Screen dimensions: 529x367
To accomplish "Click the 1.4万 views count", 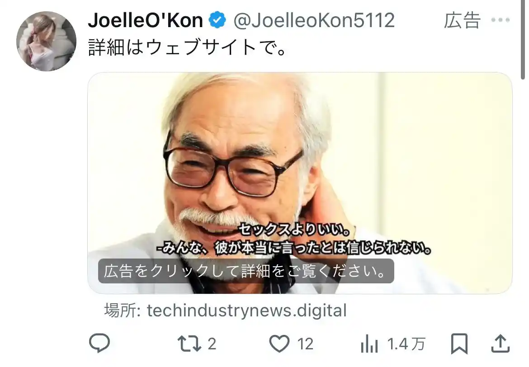I will (406, 344).
